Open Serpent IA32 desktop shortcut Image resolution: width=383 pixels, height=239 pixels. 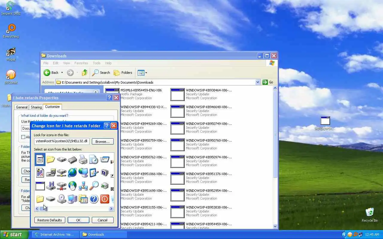click(x=11, y=8)
